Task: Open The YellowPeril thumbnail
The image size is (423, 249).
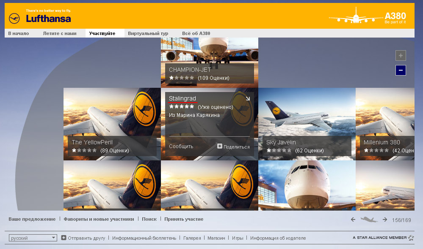Action: 112,124
